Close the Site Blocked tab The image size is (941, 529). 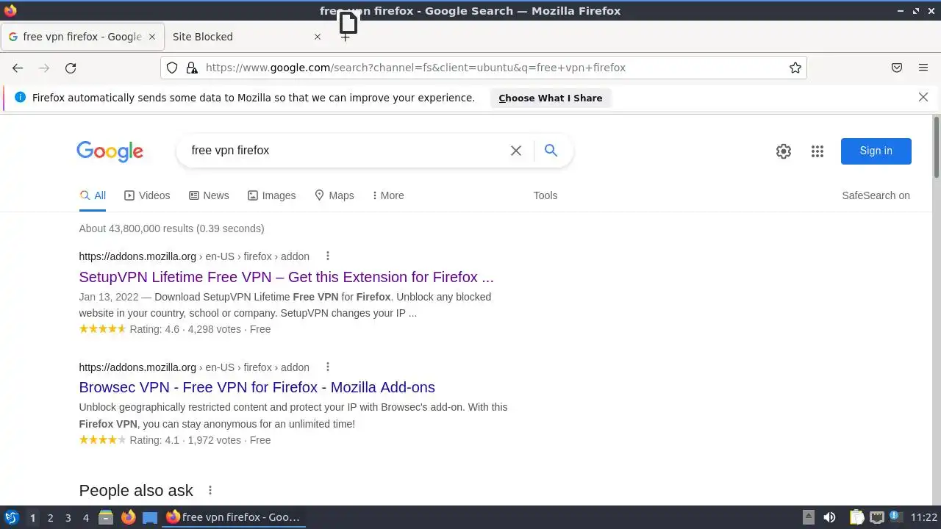pos(318,37)
